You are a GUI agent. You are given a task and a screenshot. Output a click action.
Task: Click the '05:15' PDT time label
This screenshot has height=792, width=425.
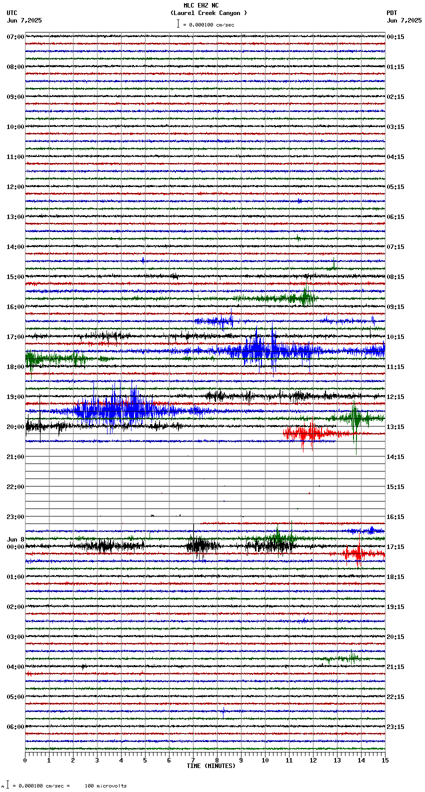tap(395, 187)
